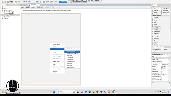Click the New Project toolbar icon

tap(5, 2)
